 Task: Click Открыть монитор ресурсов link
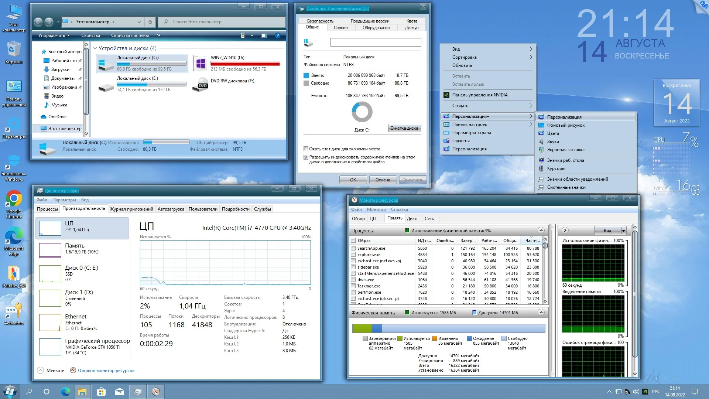106,371
